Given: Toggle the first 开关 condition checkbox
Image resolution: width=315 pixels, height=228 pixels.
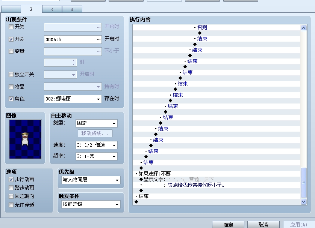Looking at the screenshot, I should point(11,27).
